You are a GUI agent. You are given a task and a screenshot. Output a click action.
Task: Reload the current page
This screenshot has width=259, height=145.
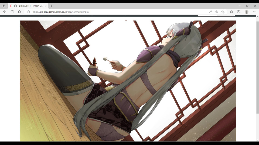pyautogui.click(x=12, y=12)
